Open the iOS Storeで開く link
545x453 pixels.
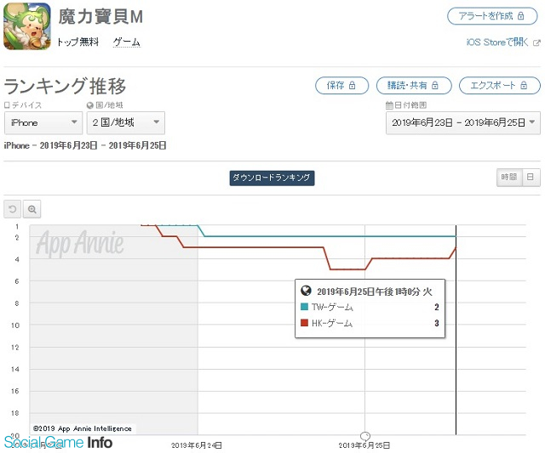(497, 42)
